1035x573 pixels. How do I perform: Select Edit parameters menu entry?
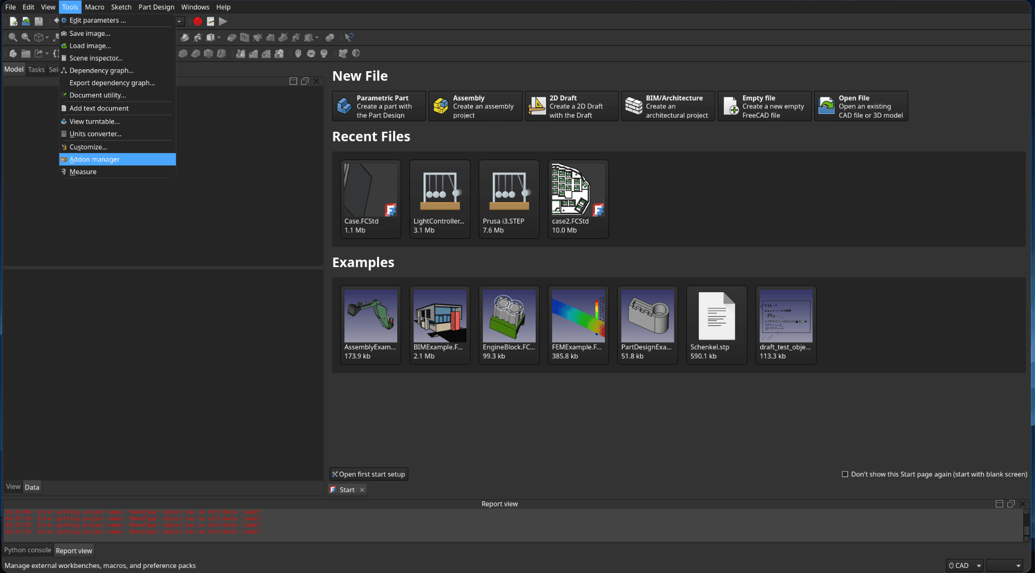tap(117, 20)
